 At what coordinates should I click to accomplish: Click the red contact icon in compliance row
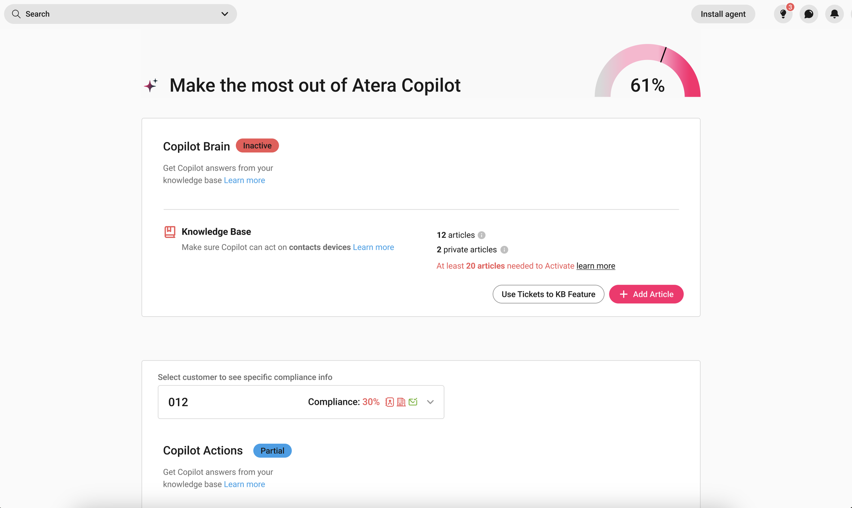point(390,402)
